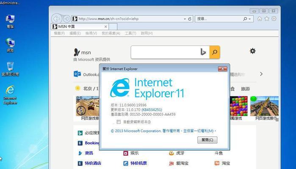Expand the search provider dropdown arrow

coord(250,19)
